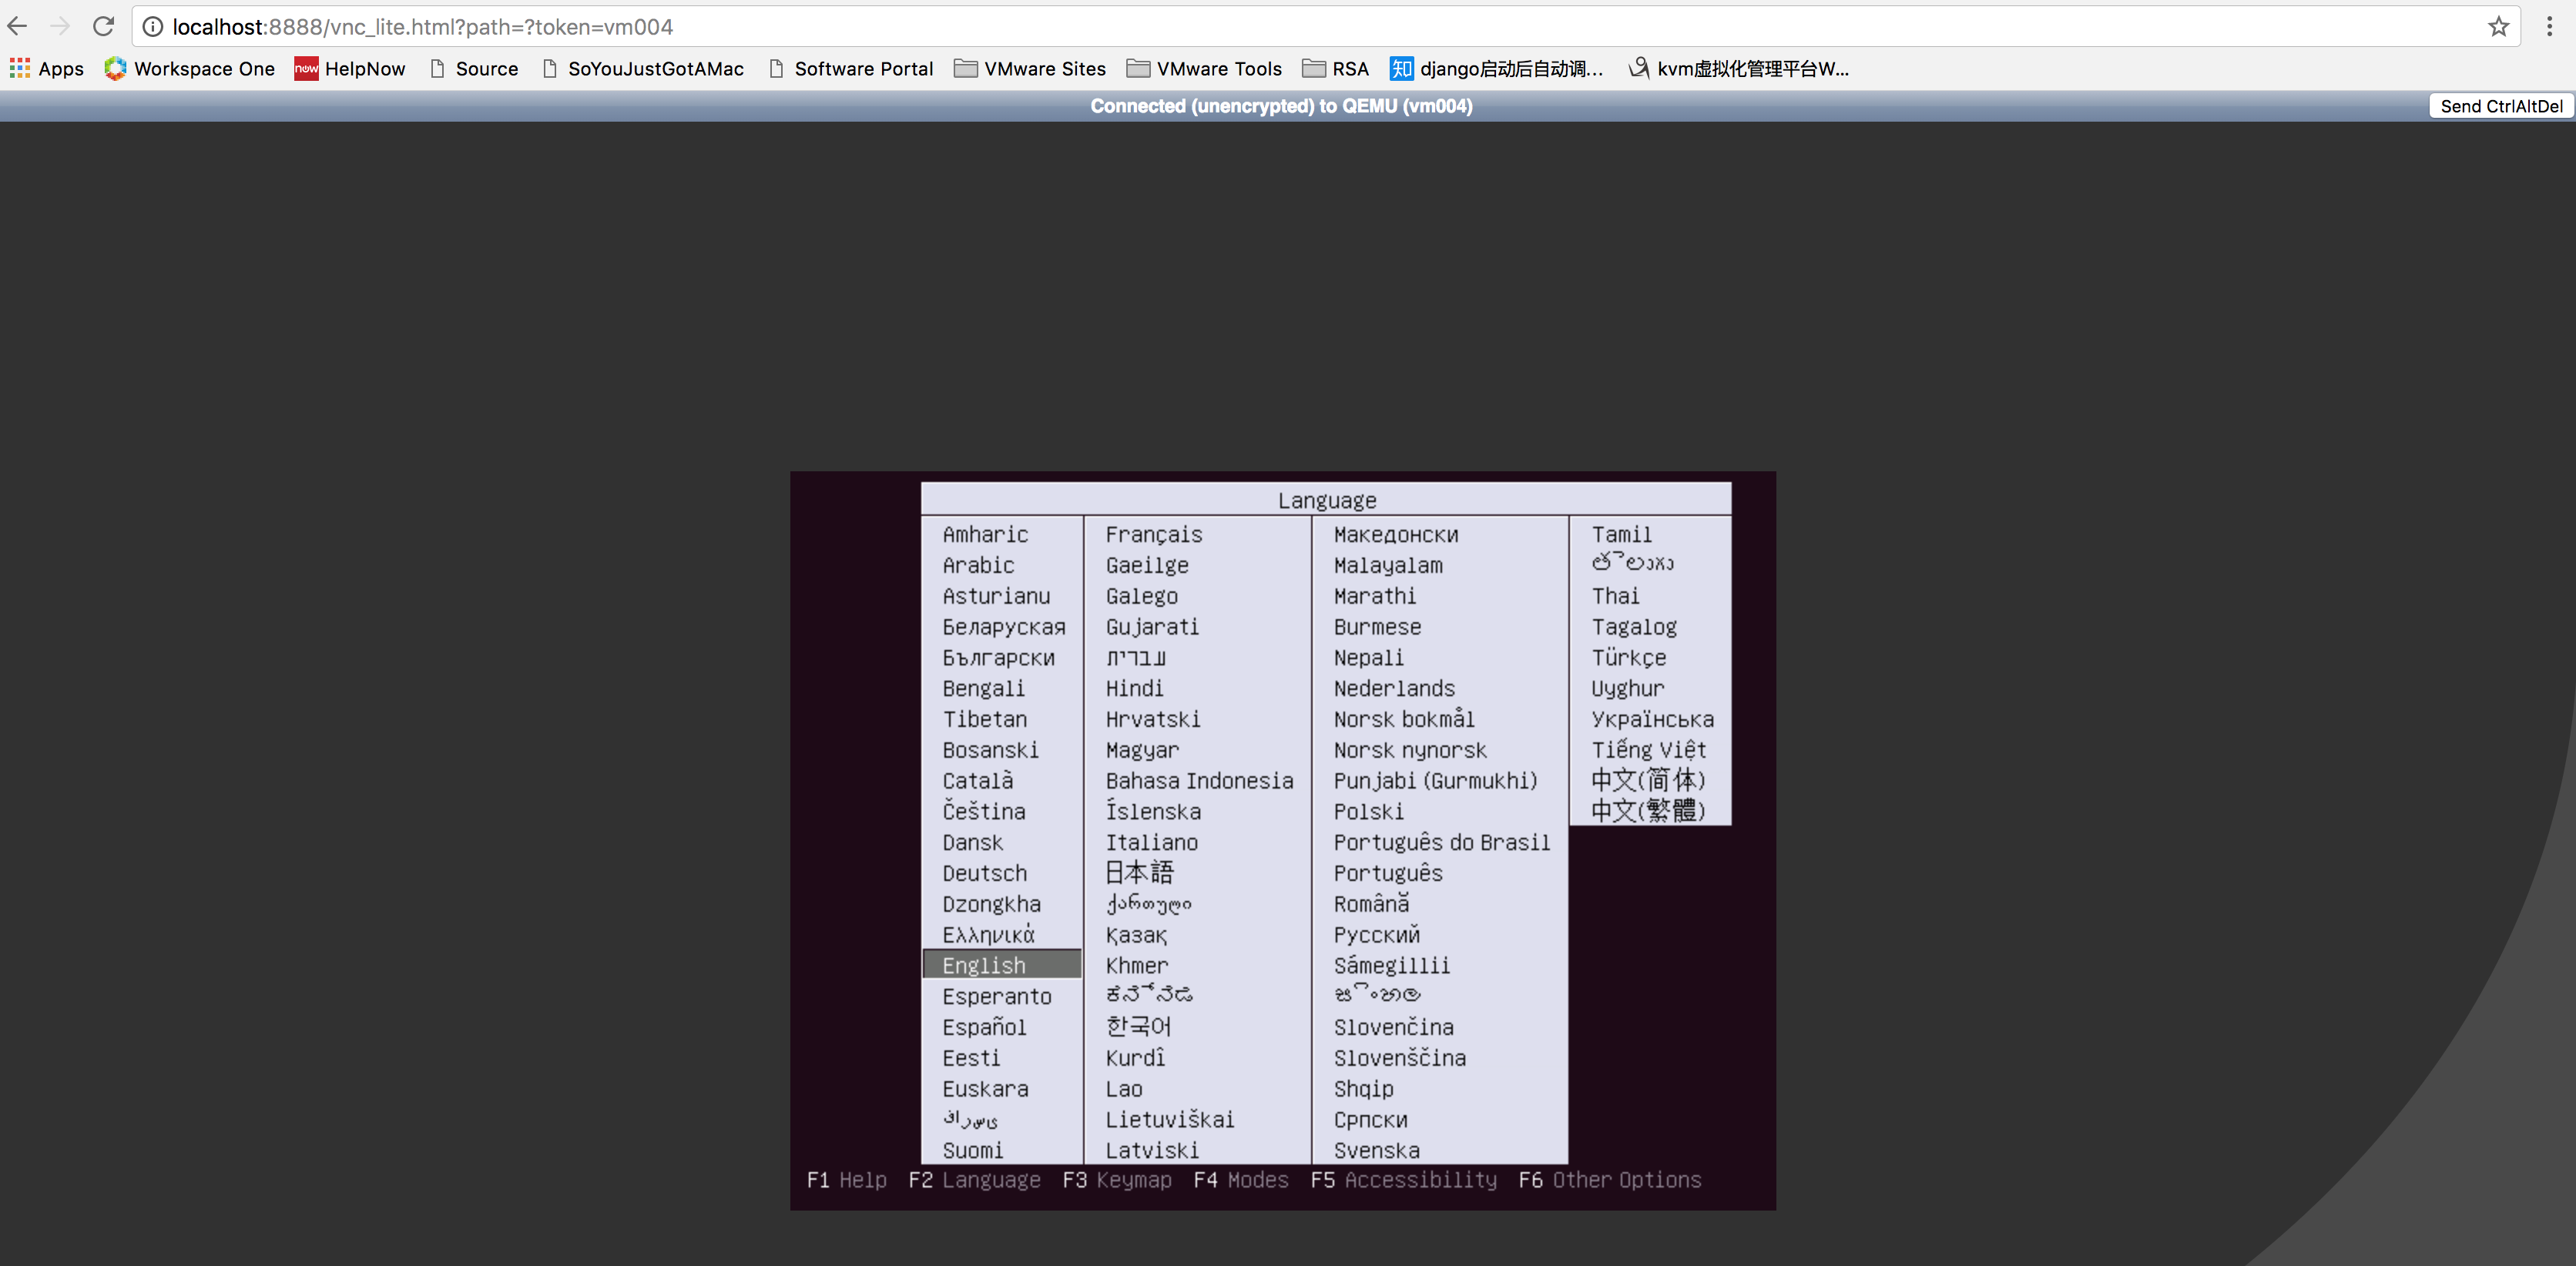Click the browser back arrow

coord(18,27)
